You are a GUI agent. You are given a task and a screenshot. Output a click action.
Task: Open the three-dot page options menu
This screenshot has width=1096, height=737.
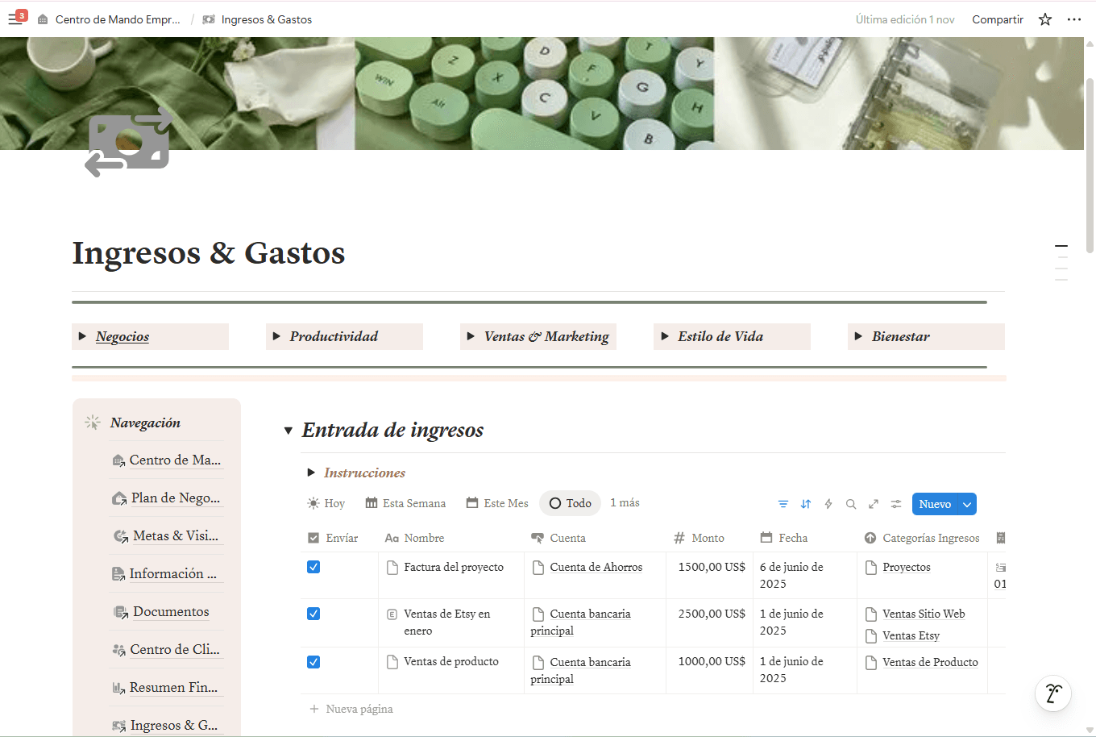coord(1073,19)
